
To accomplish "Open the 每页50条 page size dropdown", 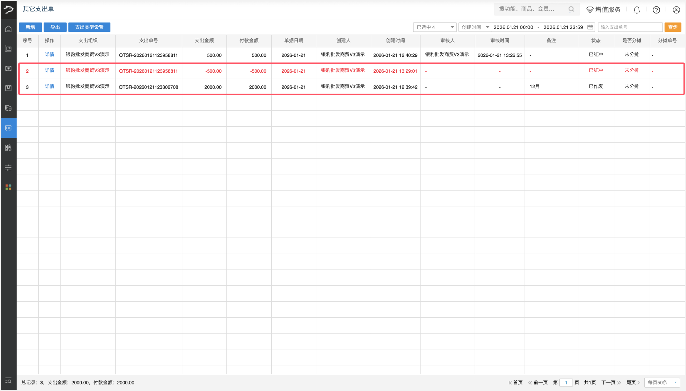I will (x=662, y=382).
